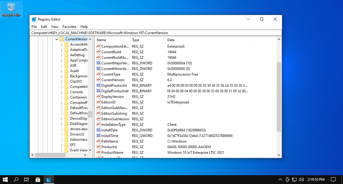Click the CurrentVersion folder icon in tree
Image resolution: width=343 pixels, height=184 pixels.
click(62, 39)
